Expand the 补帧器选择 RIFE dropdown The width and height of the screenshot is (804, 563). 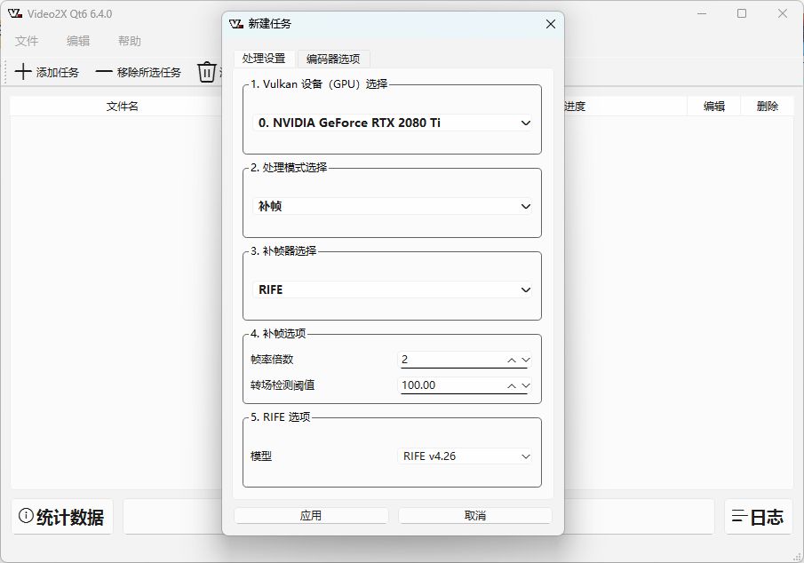coord(392,289)
